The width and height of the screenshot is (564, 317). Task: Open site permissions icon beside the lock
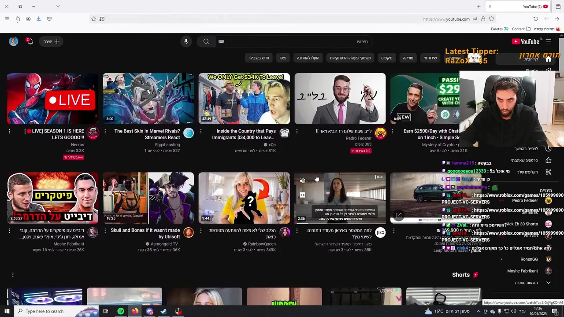coord(475,19)
